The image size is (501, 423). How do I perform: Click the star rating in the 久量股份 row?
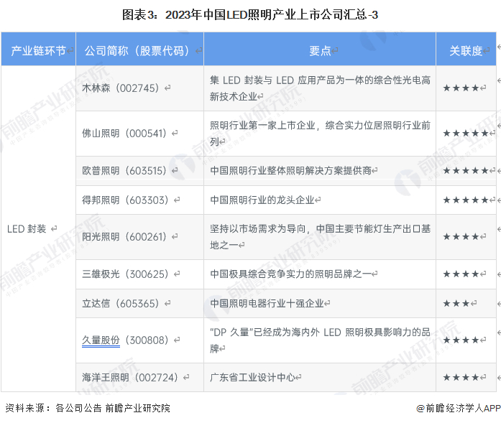[461, 340]
